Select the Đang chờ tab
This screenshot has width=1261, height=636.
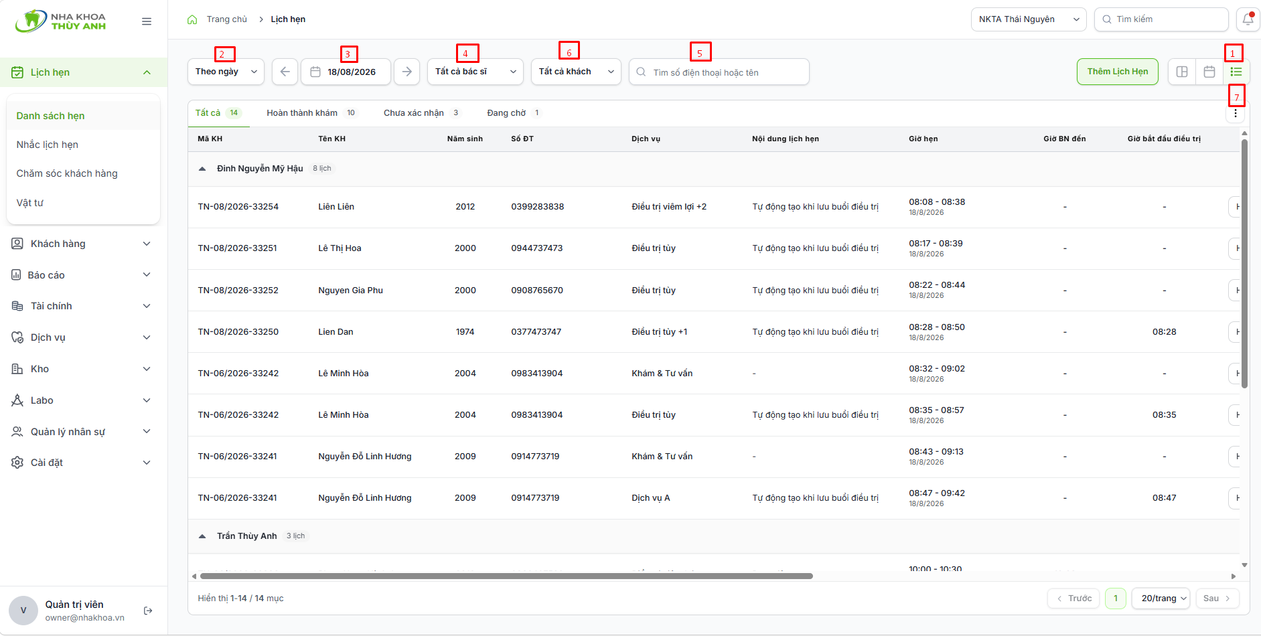[514, 113]
